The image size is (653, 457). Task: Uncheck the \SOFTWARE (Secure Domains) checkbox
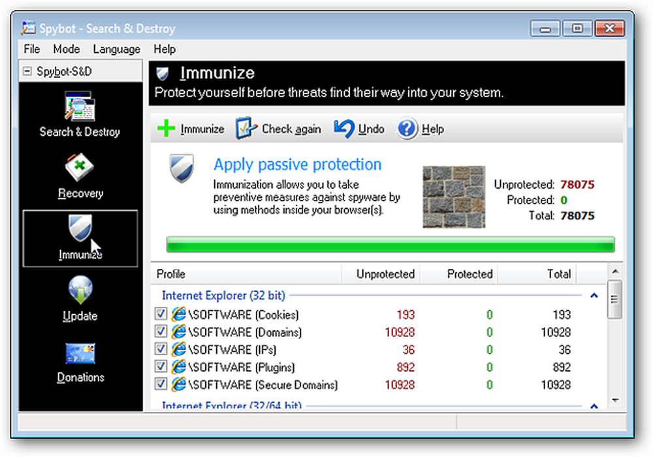point(161,384)
